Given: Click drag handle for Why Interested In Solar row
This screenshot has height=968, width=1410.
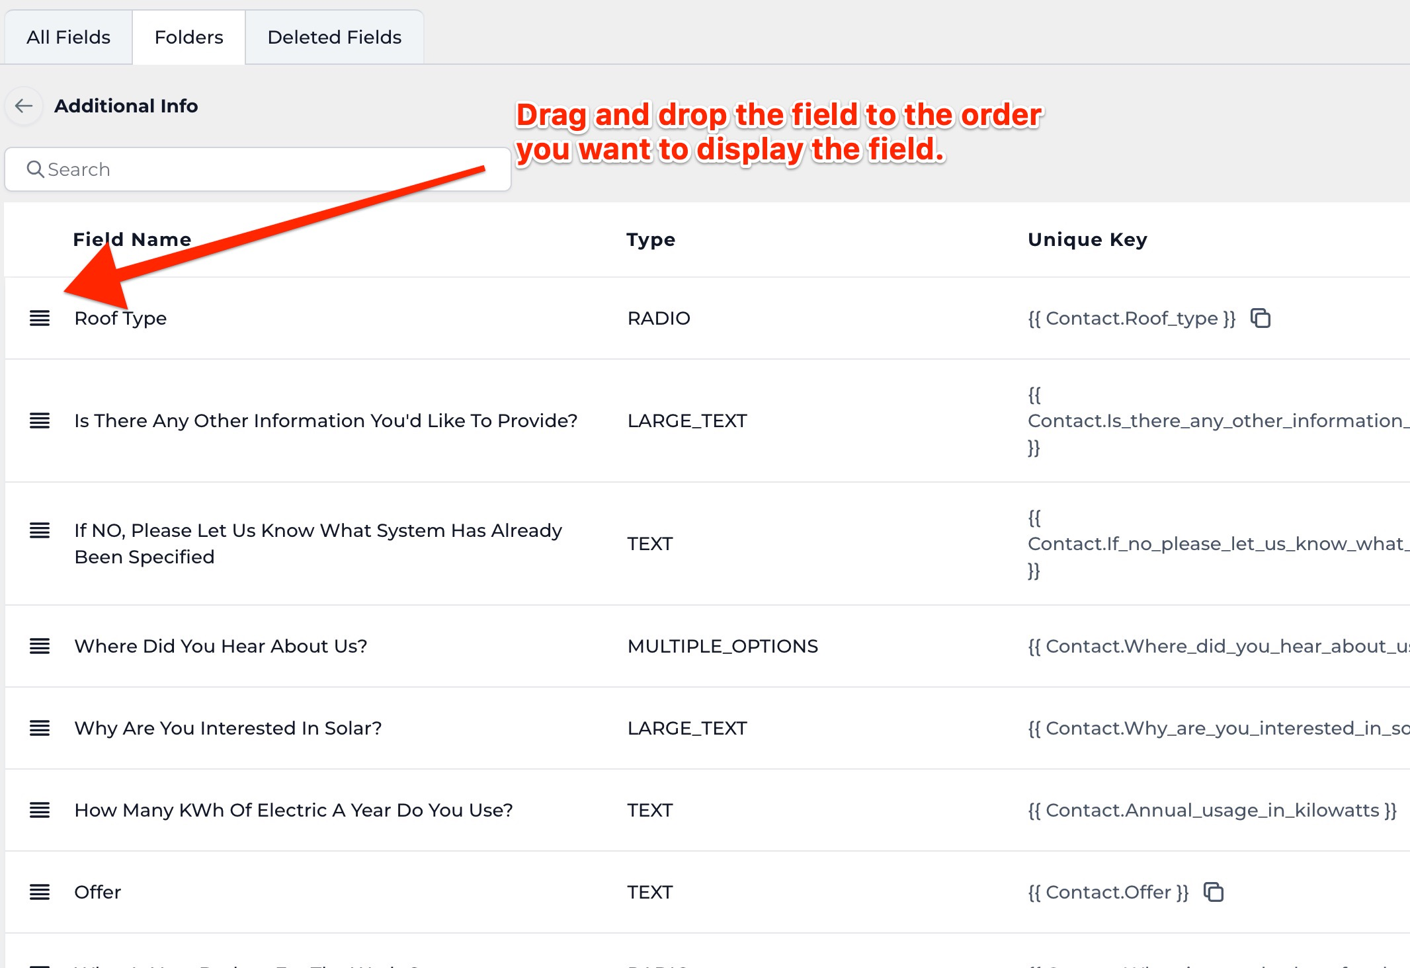Looking at the screenshot, I should 40,728.
